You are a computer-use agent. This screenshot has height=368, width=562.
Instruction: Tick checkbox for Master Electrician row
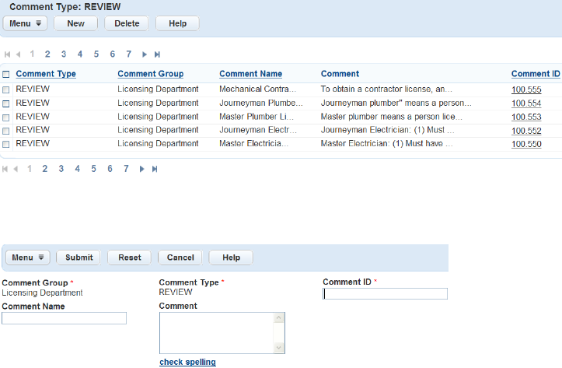click(5, 144)
